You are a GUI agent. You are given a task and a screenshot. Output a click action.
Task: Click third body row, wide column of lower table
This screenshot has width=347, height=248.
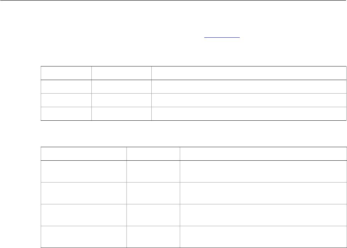pyautogui.click(x=263, y=215)
